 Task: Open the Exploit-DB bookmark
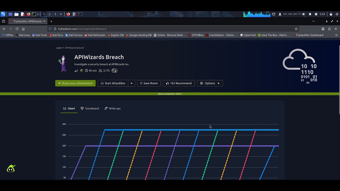click(116, 35)
